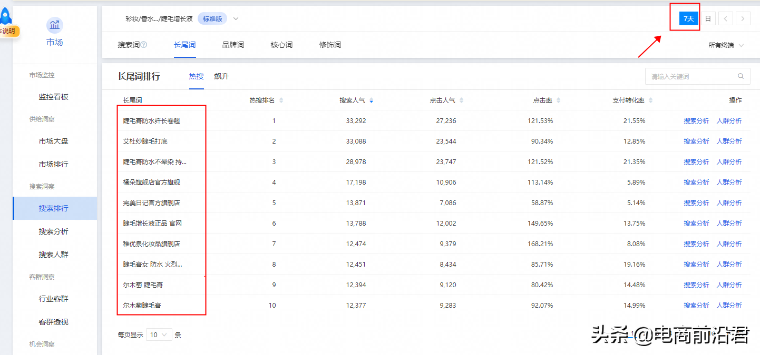The width and height of the screenshot is (760, 355).
Task: Open 搜索分析 in the sidebar
Action: pyautogui.click(x=53, y=231)
